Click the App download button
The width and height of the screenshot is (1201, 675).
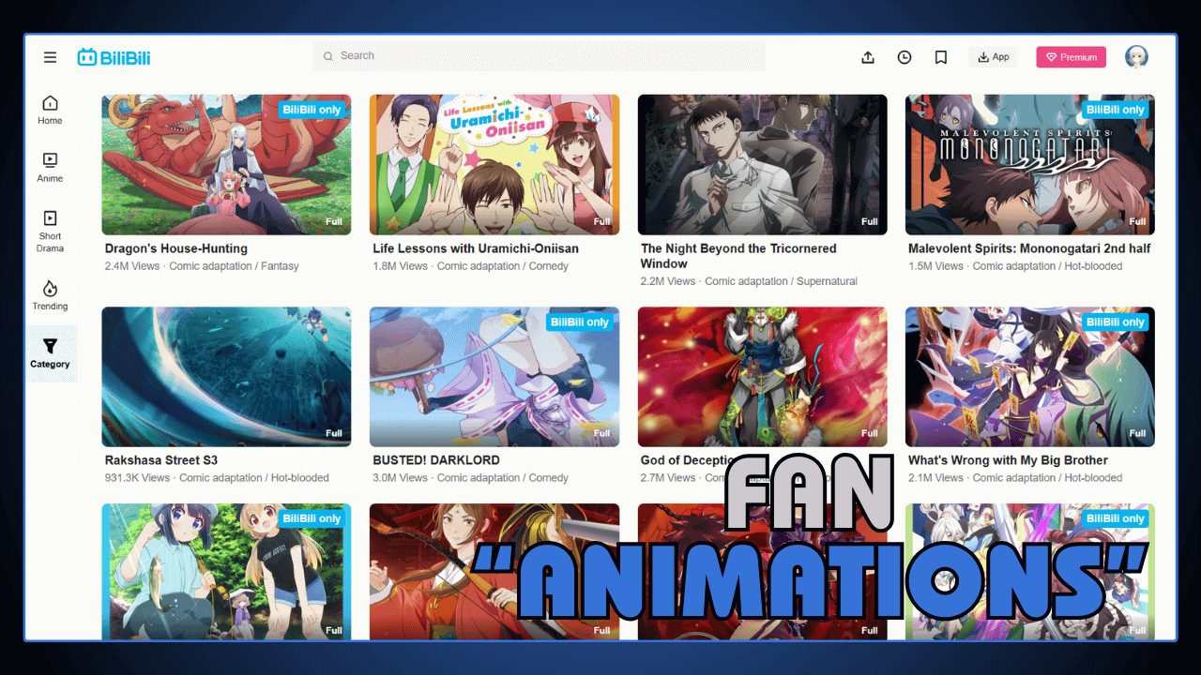point(993,56)
